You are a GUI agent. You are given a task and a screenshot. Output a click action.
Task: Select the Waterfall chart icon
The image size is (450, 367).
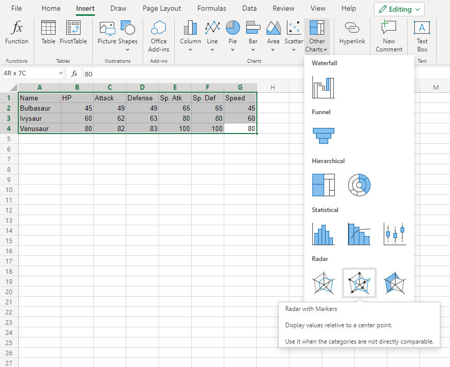click(x=323, y=88)
